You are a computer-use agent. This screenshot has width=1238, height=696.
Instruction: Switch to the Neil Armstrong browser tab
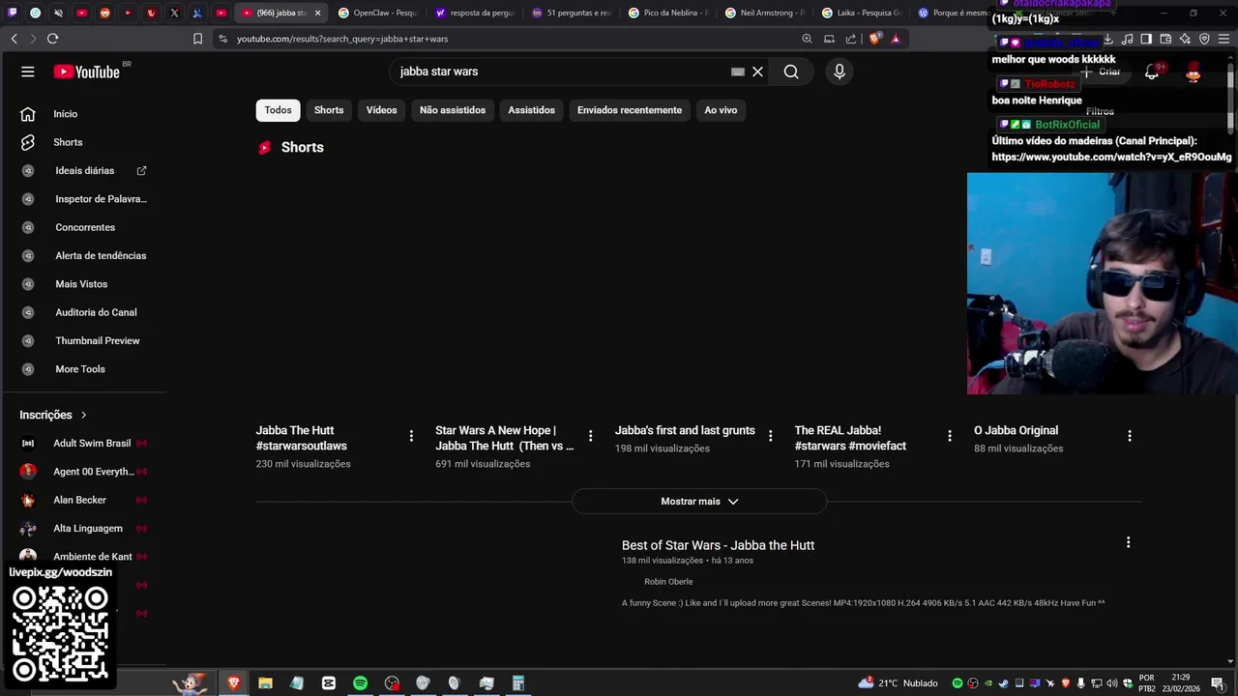point(765,13)
